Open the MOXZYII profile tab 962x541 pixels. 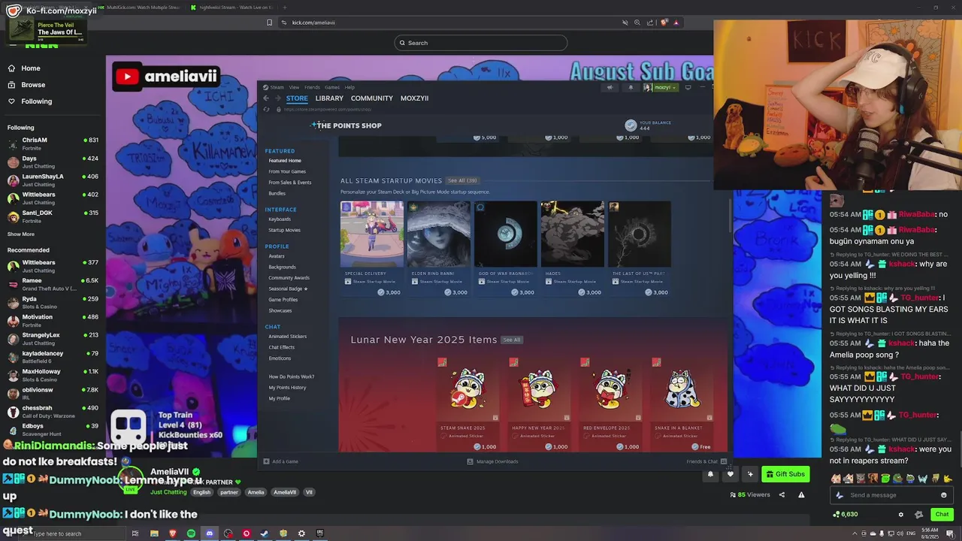(414, 98)
